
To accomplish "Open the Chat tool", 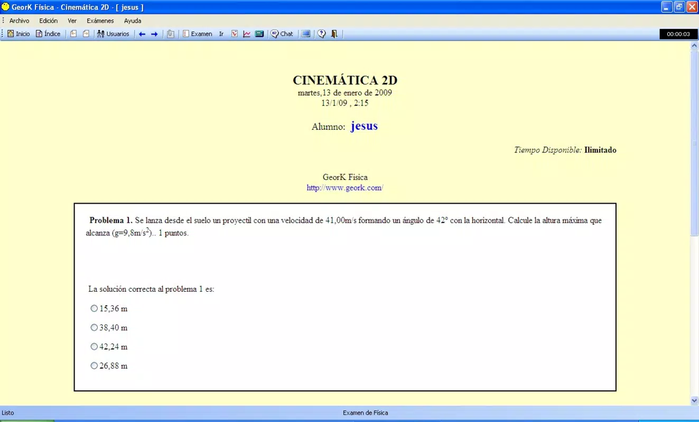I will tap(282, 34).
